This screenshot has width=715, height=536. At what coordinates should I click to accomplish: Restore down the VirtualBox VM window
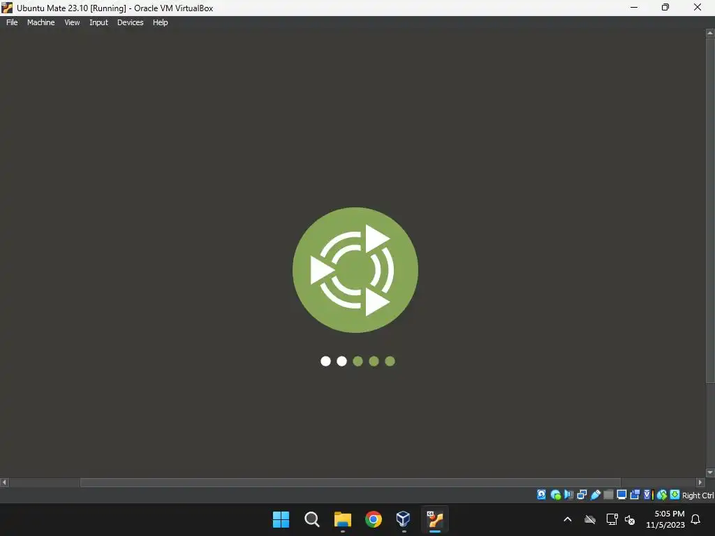[665, 7]
